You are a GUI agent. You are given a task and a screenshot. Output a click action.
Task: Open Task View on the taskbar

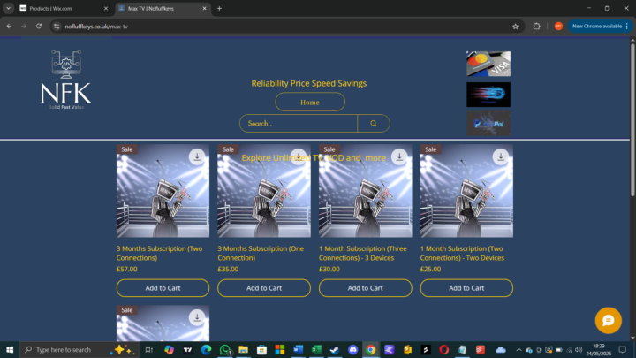(x=149, y=349)
